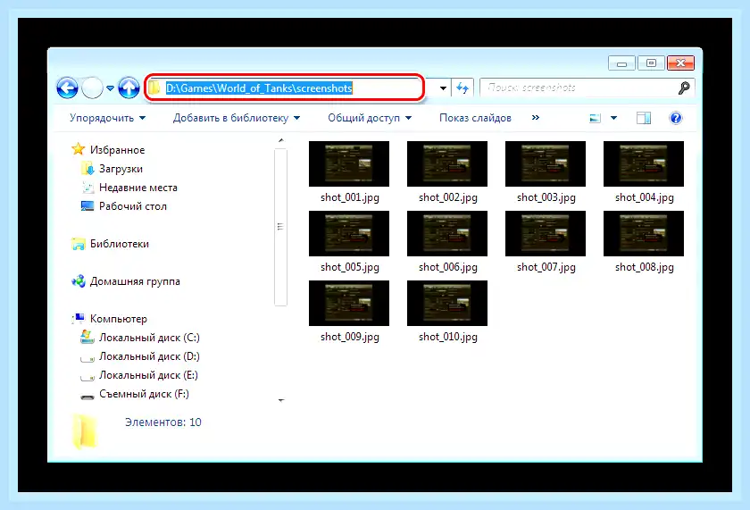
Task: Click the Компьютер monitor icon
Action: (x=78, y=318)
